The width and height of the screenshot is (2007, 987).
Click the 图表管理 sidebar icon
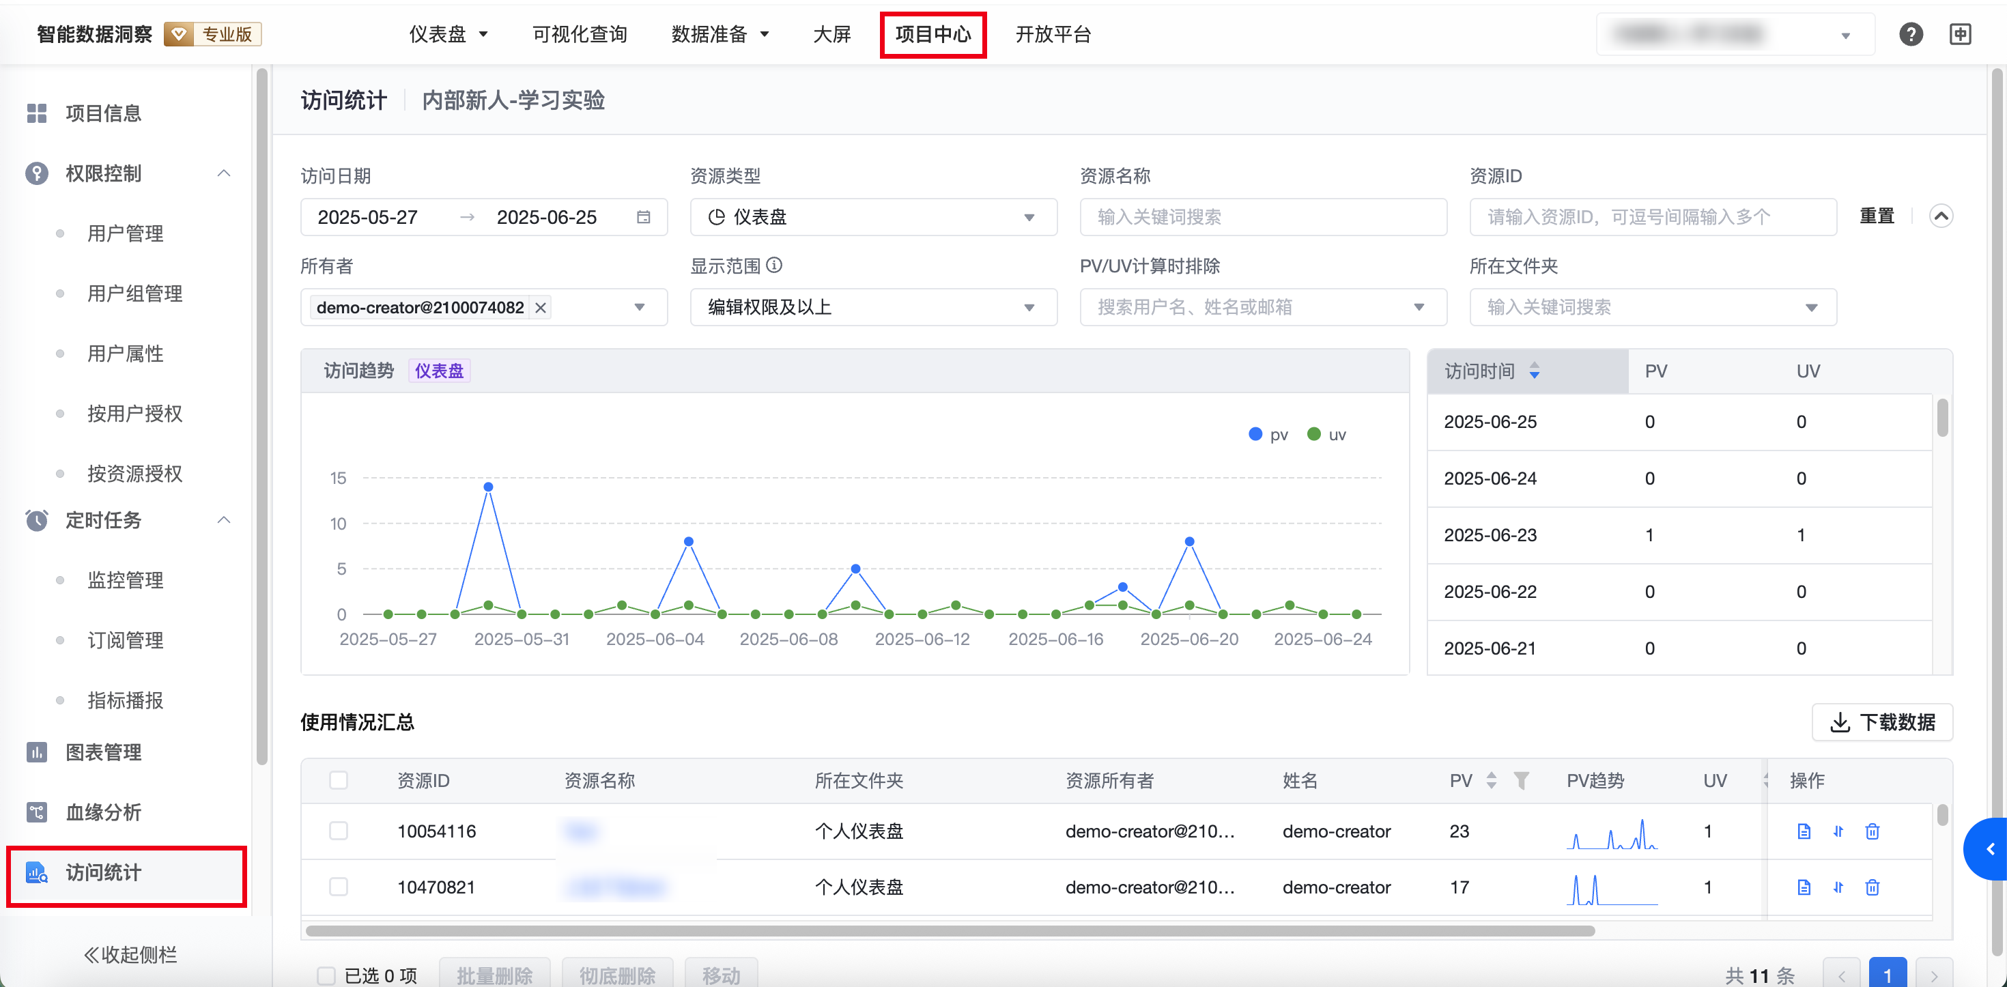(x=37, y=752)
